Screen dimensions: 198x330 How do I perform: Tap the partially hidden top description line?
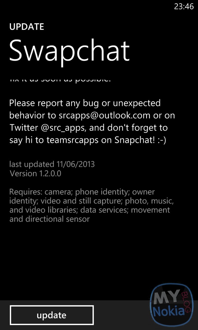click(x=60, y=80)
